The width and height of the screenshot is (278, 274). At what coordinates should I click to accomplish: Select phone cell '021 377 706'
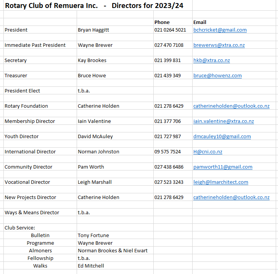point(173,121)
